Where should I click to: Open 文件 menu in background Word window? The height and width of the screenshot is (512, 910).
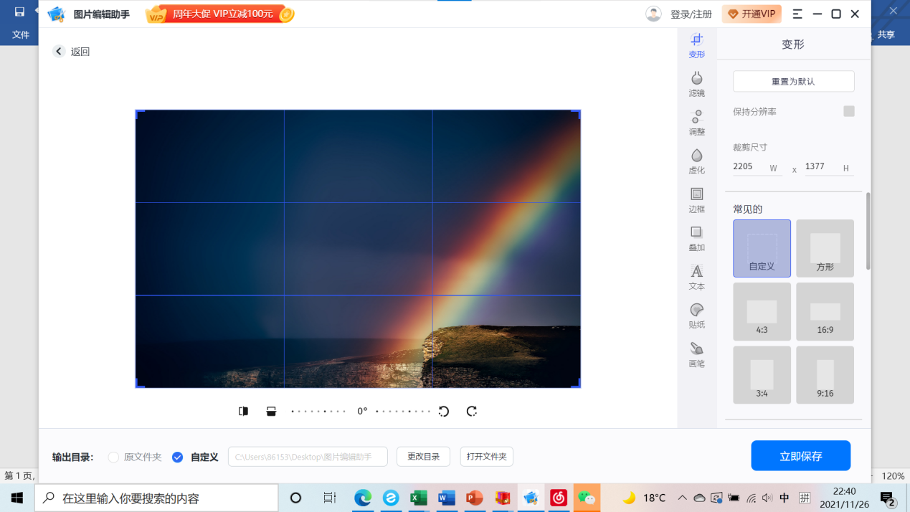point(21,34)
